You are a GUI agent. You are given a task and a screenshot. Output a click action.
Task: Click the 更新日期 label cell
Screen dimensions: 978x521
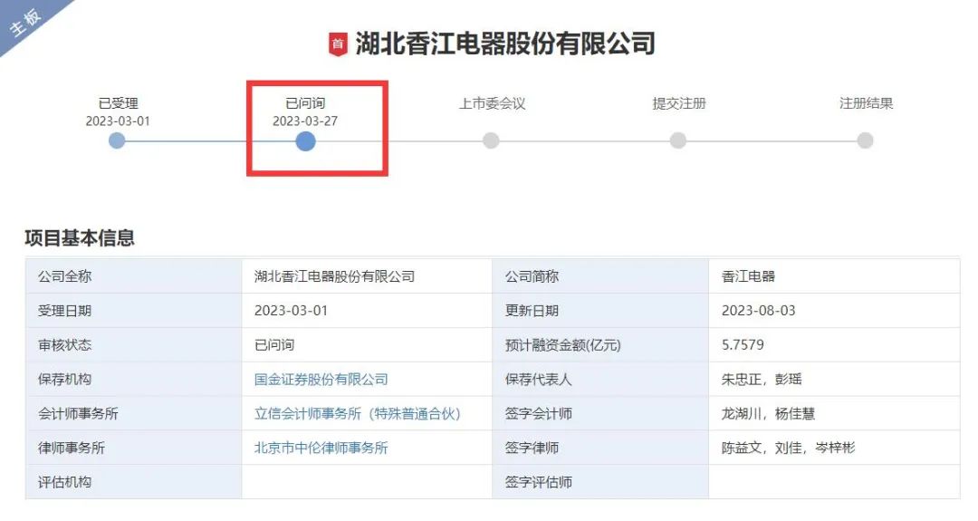[600, 310]
